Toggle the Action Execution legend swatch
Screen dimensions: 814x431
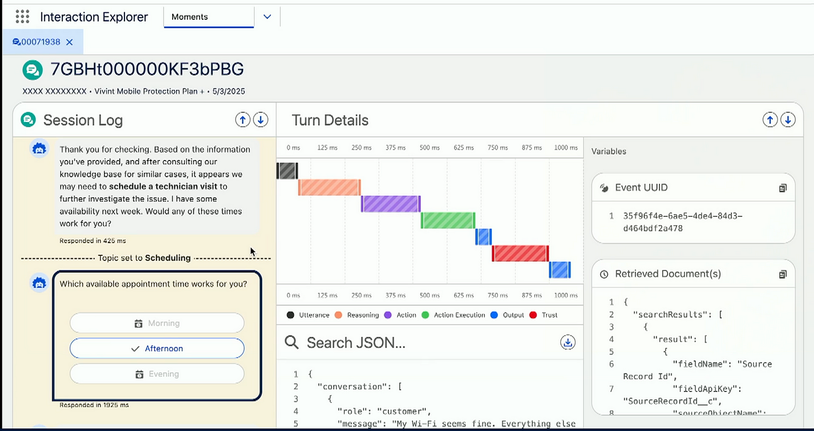(x=425, y=315)
